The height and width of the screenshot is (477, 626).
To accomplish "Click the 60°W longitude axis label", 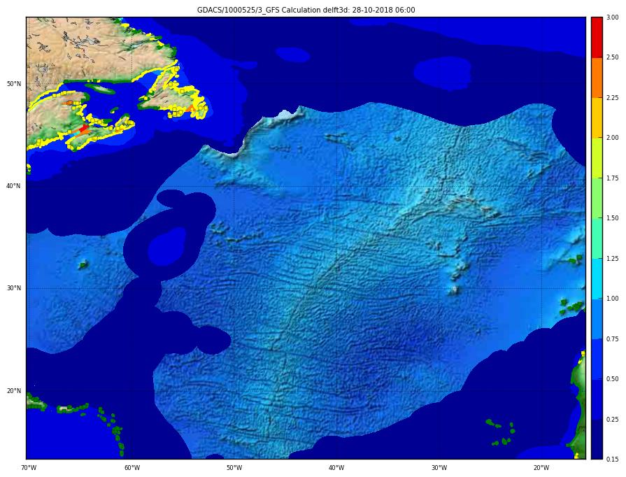I will tap(131, 468).
